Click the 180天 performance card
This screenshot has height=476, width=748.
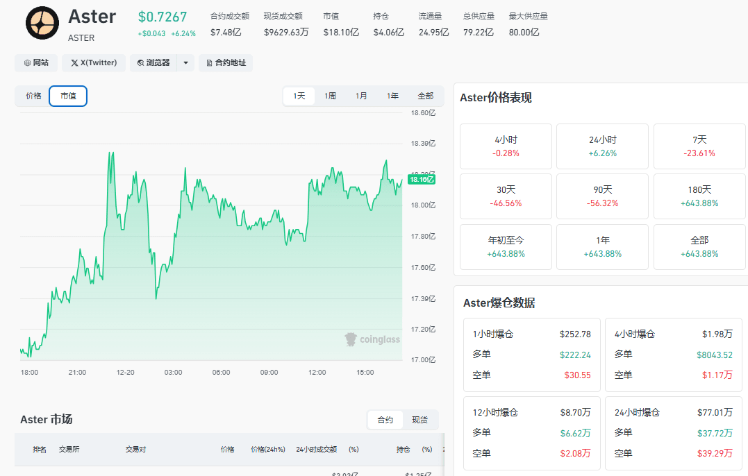[699, 196]
